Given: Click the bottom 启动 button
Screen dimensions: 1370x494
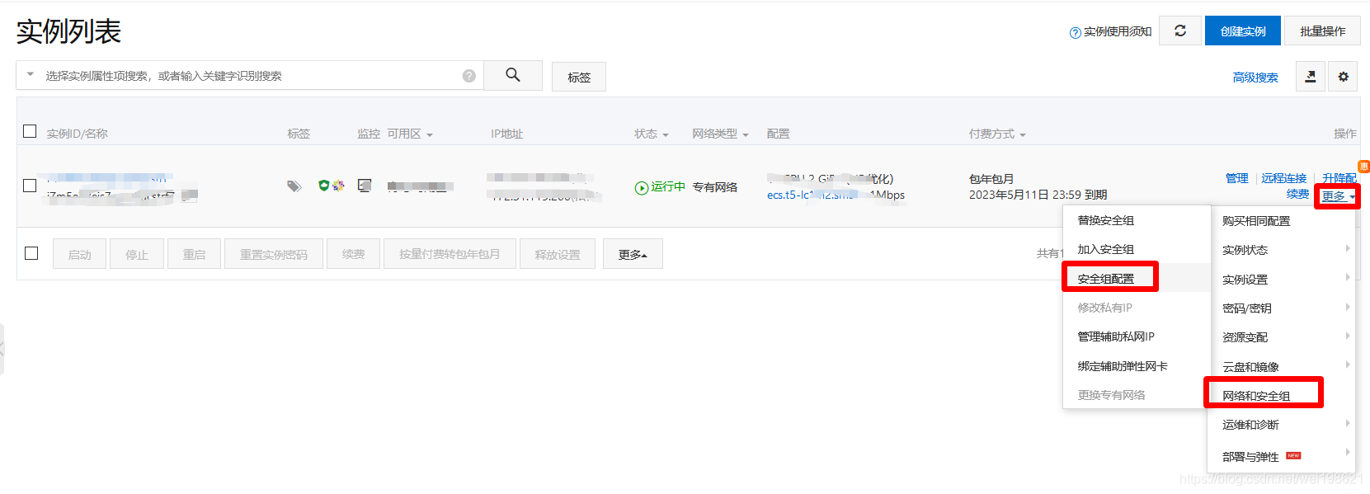Looking at the screenshot, I should tap(80, 254).
